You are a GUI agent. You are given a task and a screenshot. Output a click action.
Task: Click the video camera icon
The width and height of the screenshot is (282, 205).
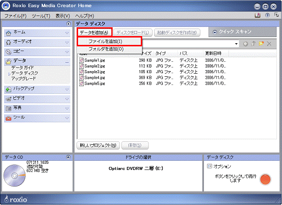click(8, 99)
